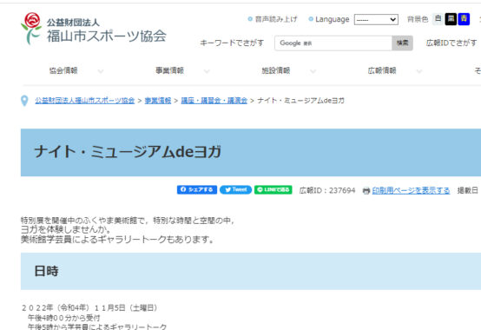Viewport: 481px width, 330px height.
Task: Click the Fukuyama Sports Association rose logo
Action: click(31, 29)
